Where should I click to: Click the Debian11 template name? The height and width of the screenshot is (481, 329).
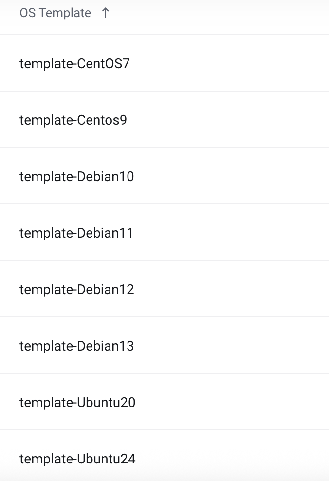76,233
